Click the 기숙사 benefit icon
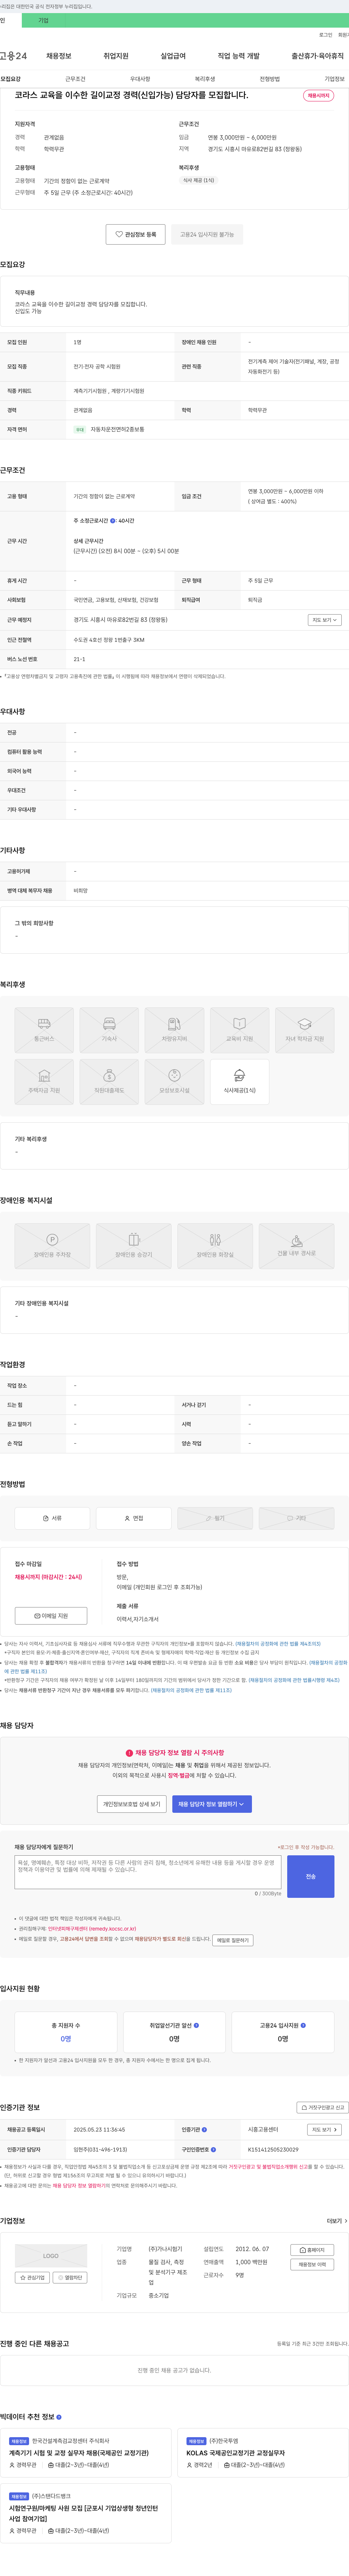This screenshot has height=2576, width=349. point(109,1030)
